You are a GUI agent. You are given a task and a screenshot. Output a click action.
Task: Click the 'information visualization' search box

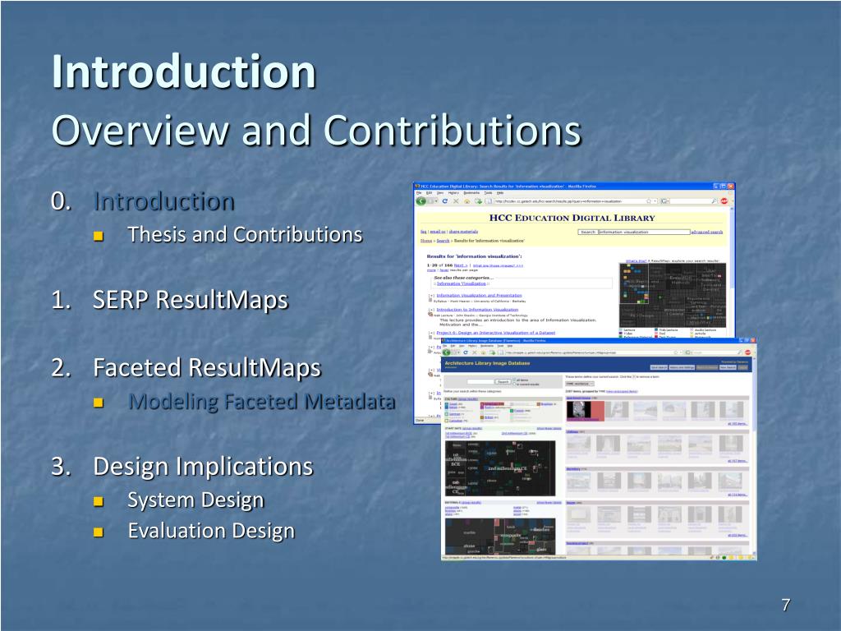pyautogui.click(x=644, y=232)
